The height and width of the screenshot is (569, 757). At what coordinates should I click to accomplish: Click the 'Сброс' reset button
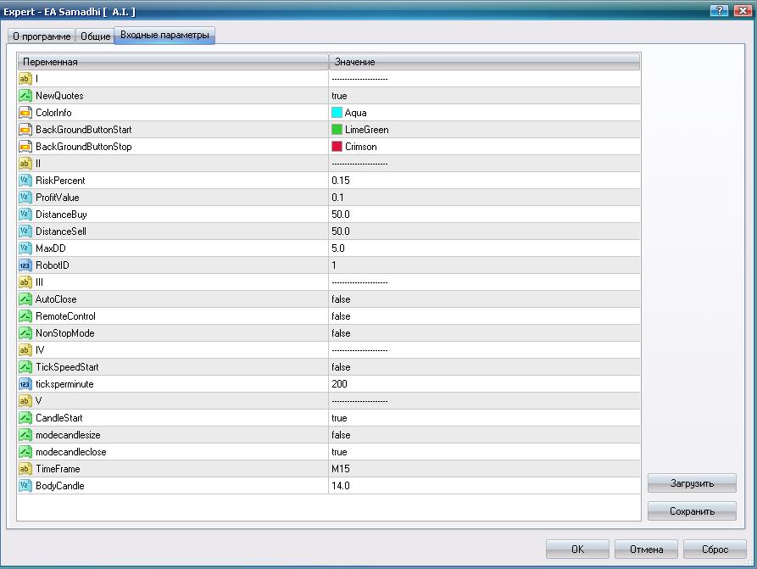[715, 549]
